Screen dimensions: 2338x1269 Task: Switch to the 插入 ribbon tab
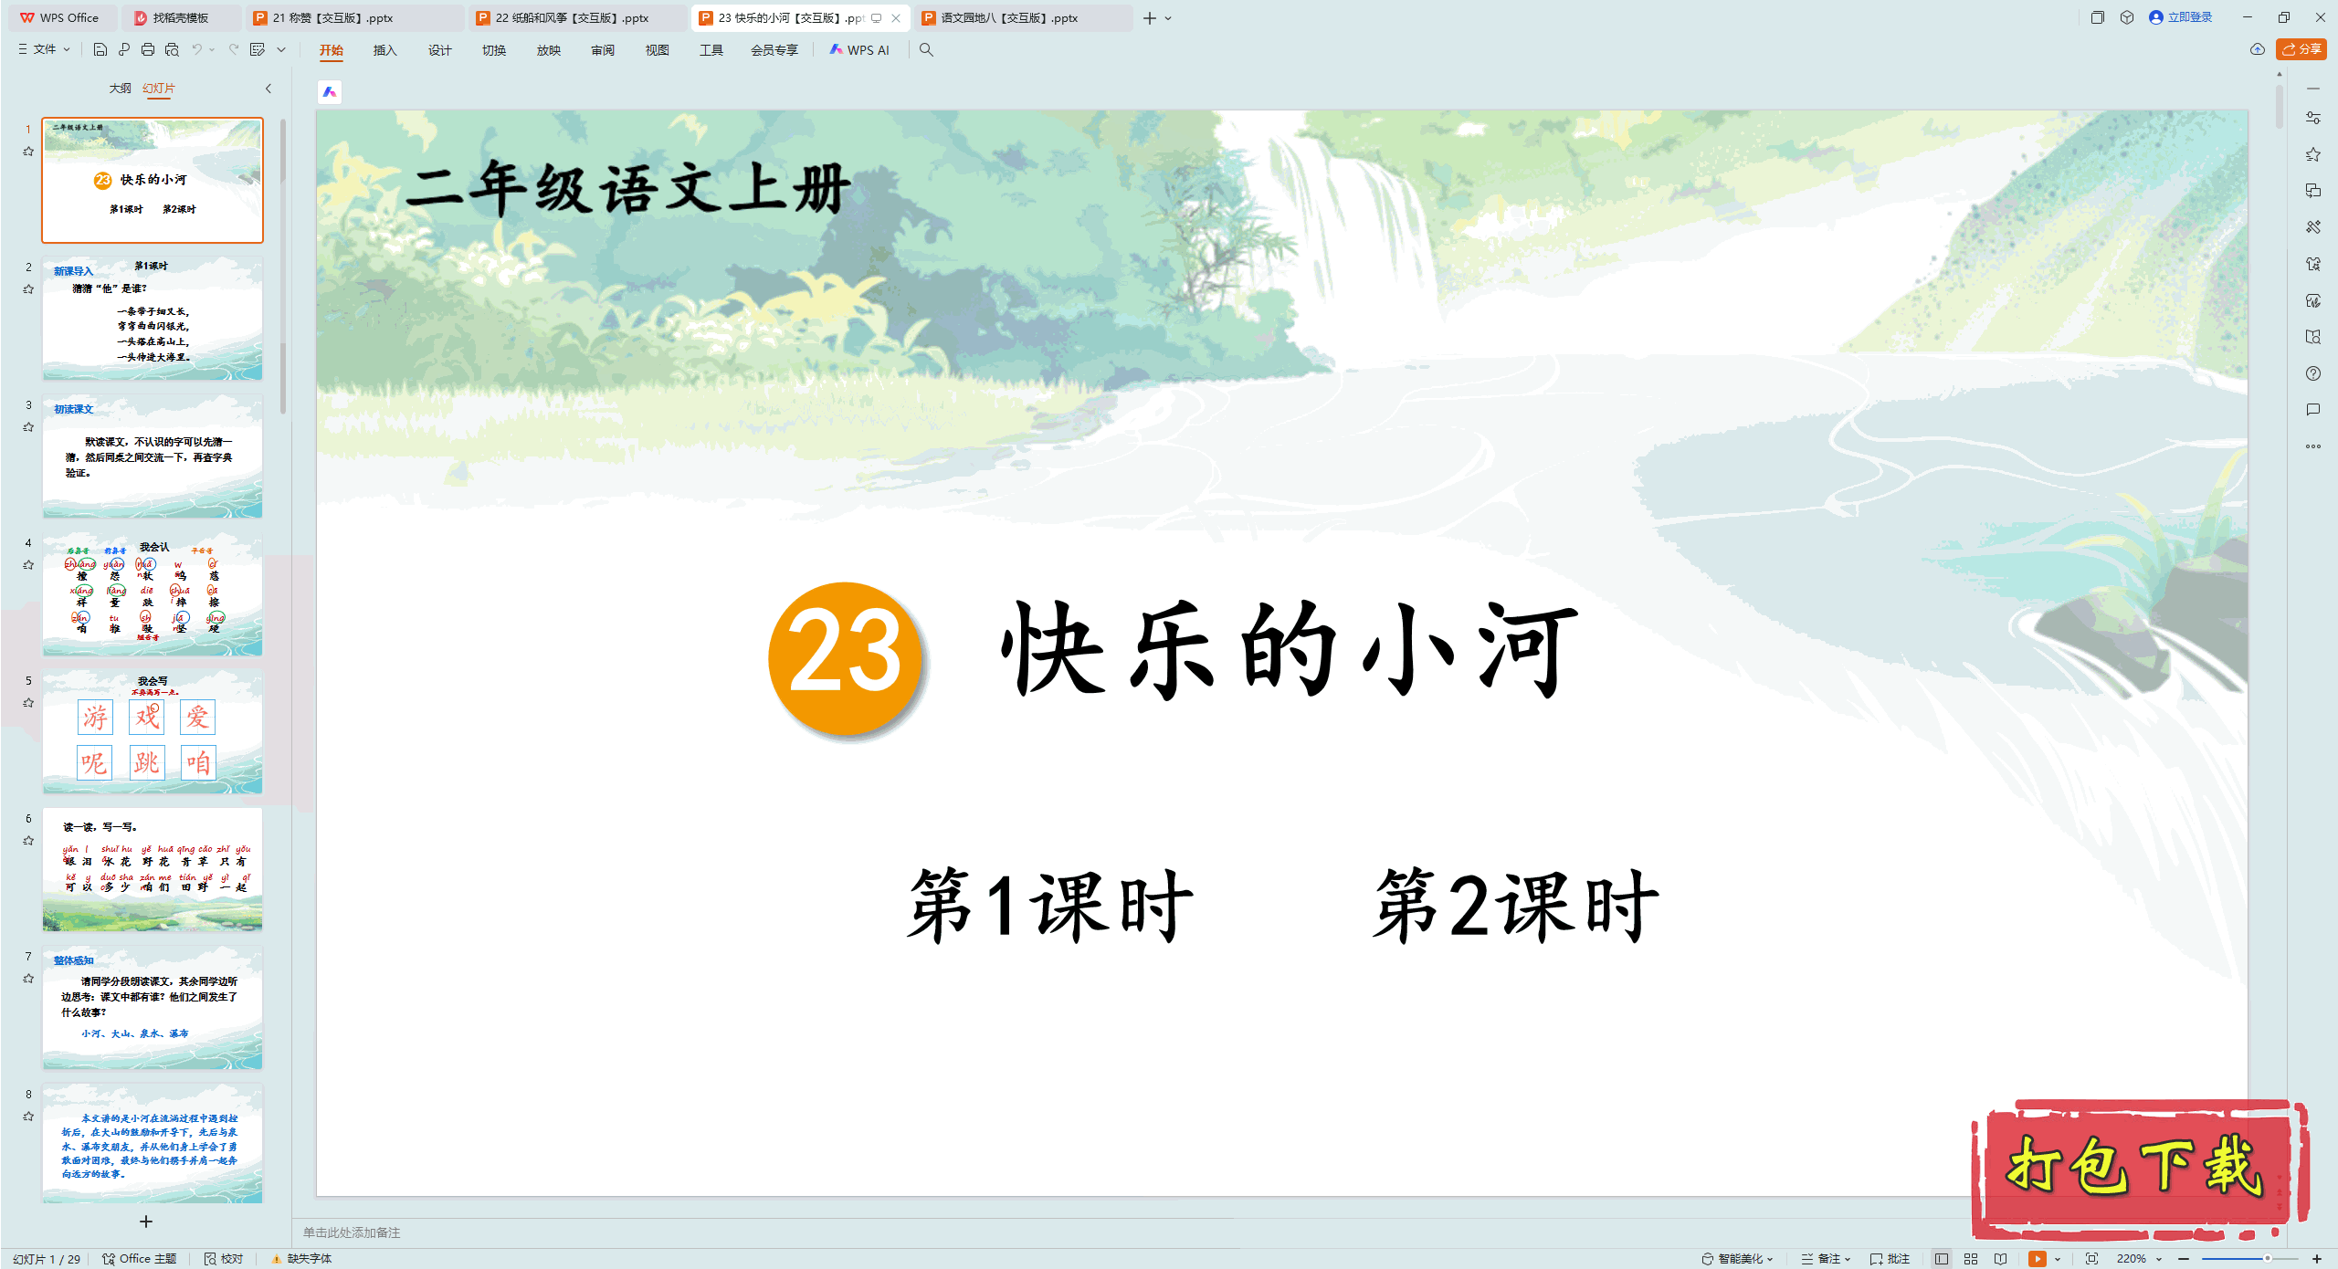pyautogui.click(x=384, y=51)
